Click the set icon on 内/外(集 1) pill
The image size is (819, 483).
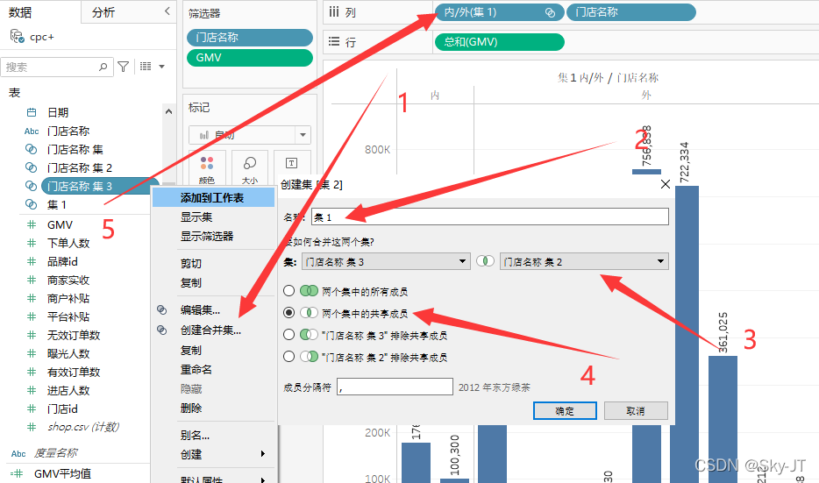tap(550, 12)
